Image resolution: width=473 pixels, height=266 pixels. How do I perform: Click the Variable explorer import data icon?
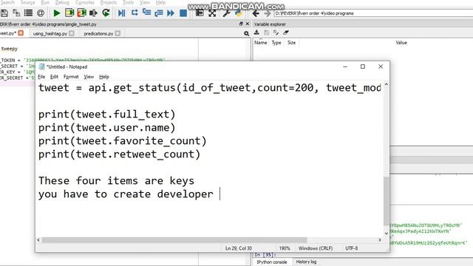(x=256, y=33)
